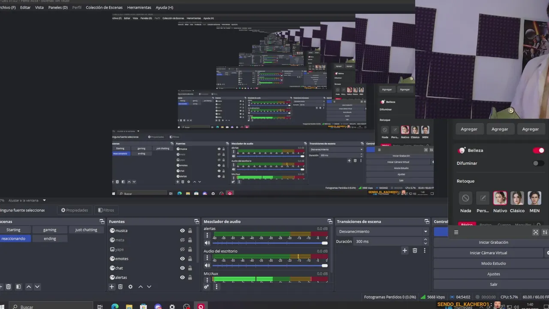Undock the Fuentes panel
Screen dimensions: 549x309
(197, 221)
